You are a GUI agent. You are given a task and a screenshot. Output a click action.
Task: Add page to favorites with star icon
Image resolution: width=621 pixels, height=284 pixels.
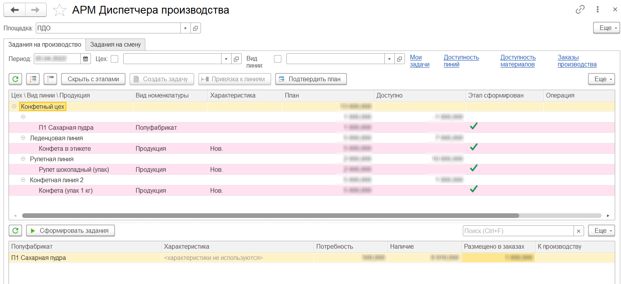59,10
